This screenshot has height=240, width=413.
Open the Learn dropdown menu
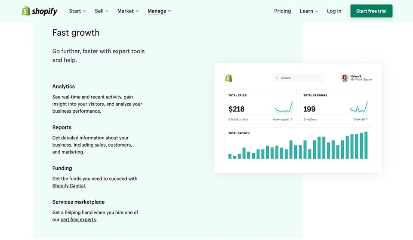(x=309, y=11)
